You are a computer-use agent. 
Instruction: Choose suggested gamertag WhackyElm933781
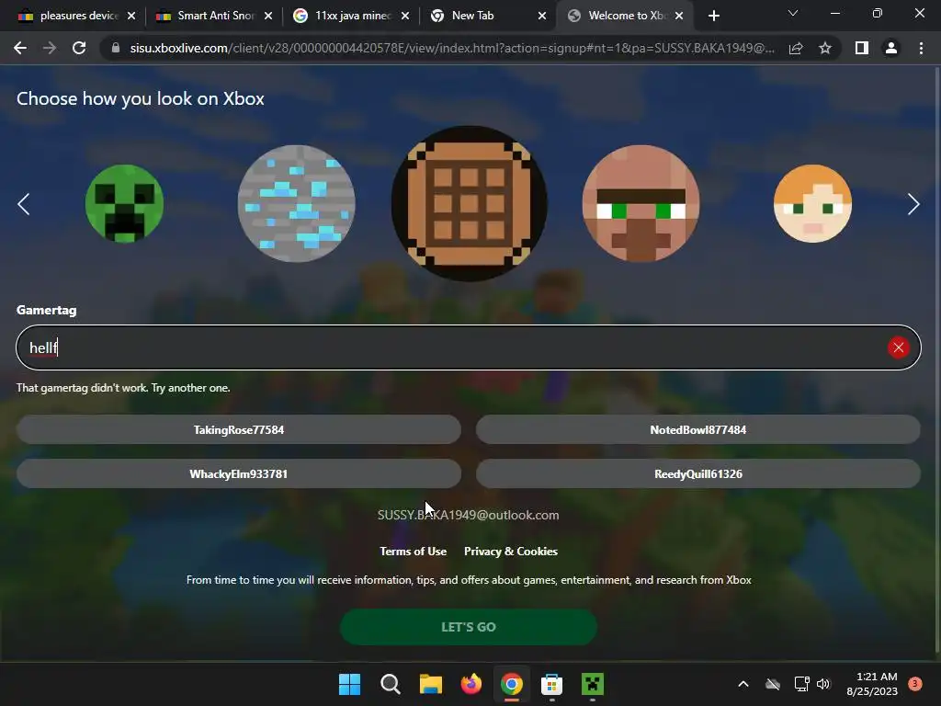(x=239, y=473)
